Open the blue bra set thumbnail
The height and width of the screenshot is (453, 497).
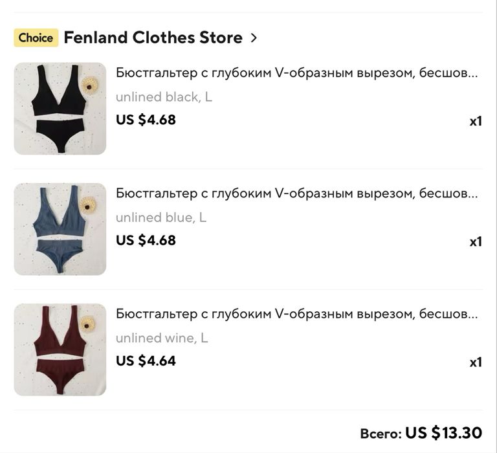[60, 228]
